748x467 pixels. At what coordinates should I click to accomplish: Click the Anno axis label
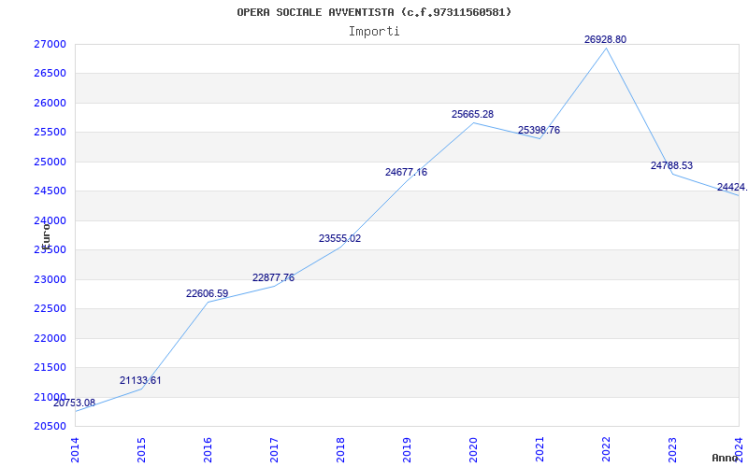pos(725,458)
